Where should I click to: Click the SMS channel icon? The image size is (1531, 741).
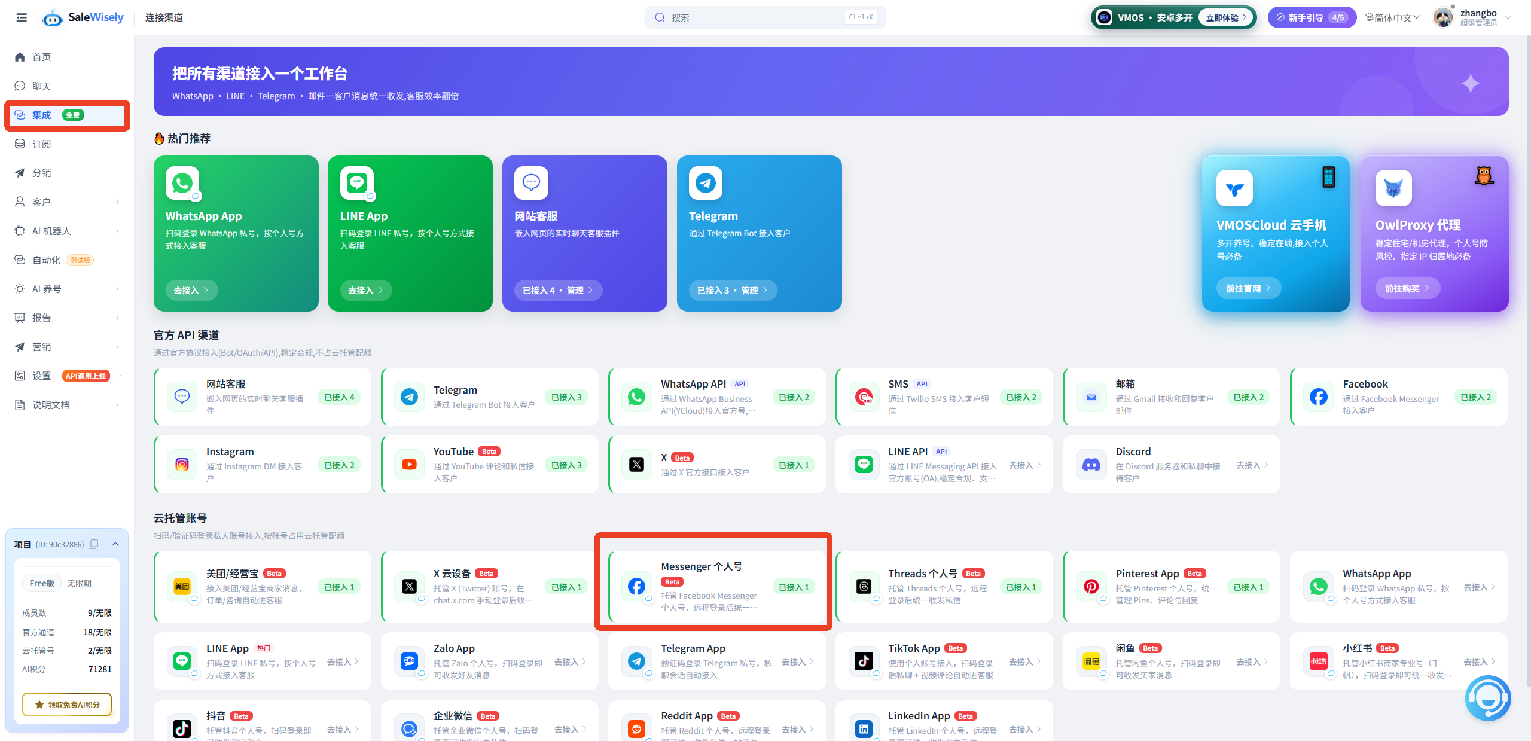pyautogui.click(x=864, y=397)
